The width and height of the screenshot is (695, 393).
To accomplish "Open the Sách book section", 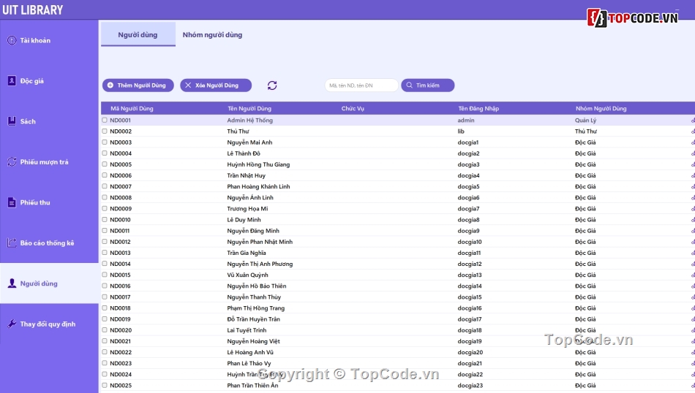I will [28, 122].
